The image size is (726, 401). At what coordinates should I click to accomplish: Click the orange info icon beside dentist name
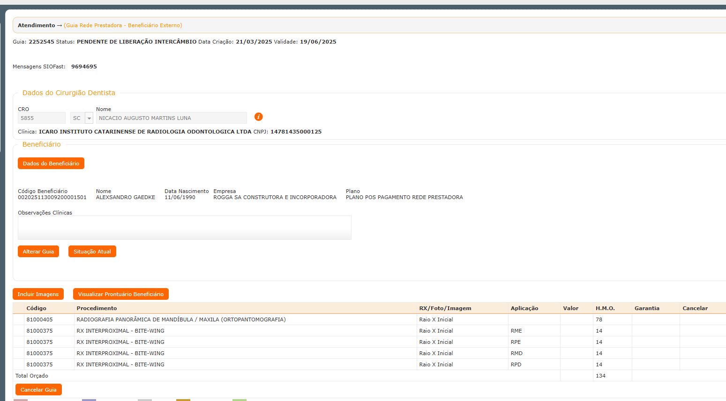point(258,117)
